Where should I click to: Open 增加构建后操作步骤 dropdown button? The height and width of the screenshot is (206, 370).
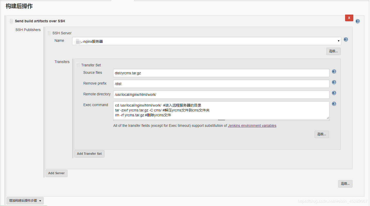pyautogui.click(x=25, y=201)
